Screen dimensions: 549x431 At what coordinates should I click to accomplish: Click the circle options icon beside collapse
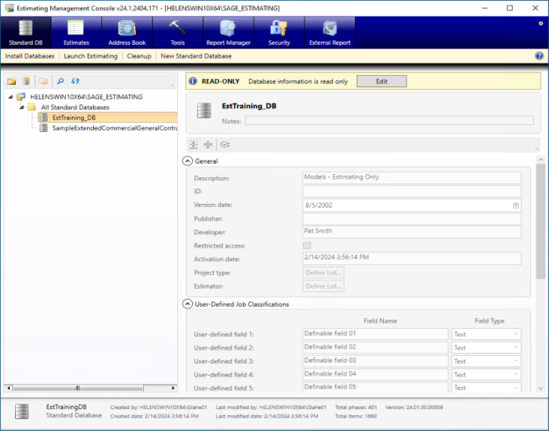225,144
